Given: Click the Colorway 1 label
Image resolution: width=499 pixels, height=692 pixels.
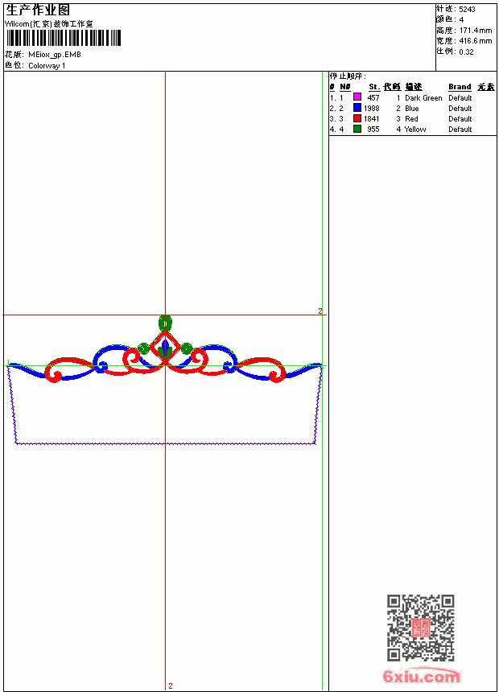Looking at the screenshot, I should (x=47, y=66).
